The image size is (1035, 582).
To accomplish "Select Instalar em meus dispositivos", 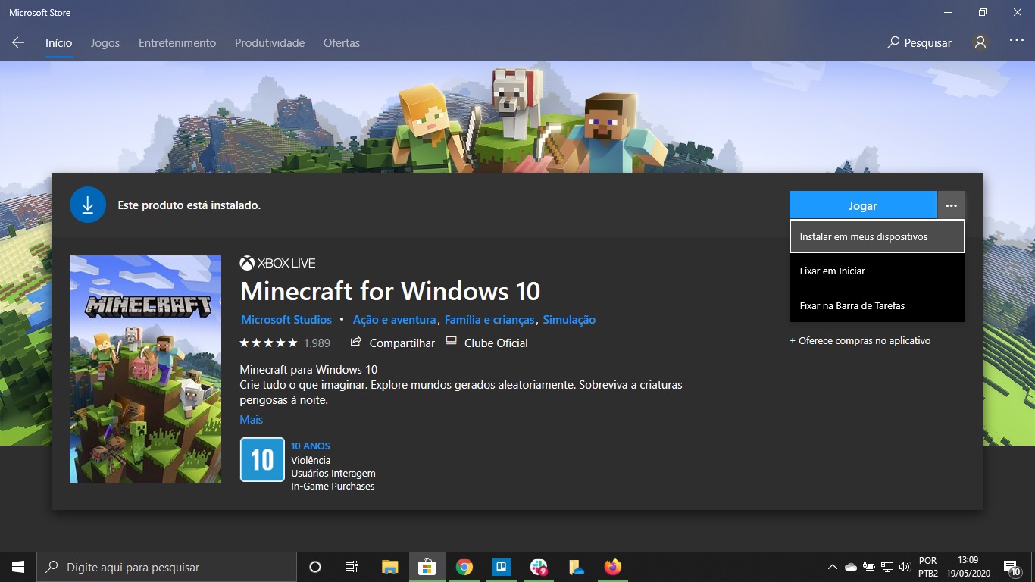I will [x=877, y=236].
